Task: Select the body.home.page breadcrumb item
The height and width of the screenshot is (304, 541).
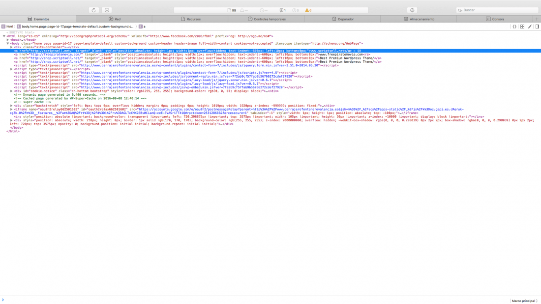Action: point(75,27)
